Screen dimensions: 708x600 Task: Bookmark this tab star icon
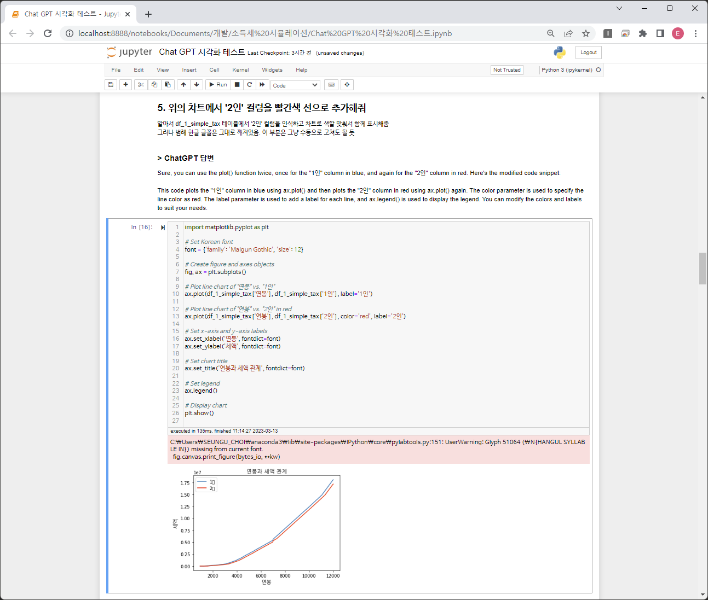tap(586, 33)
